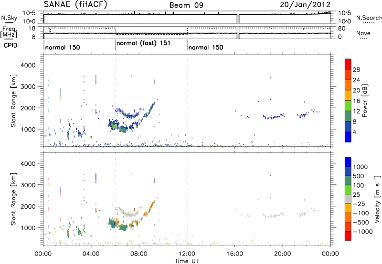Click the 2000 tick on the power panel

click(x=28, y=108)
